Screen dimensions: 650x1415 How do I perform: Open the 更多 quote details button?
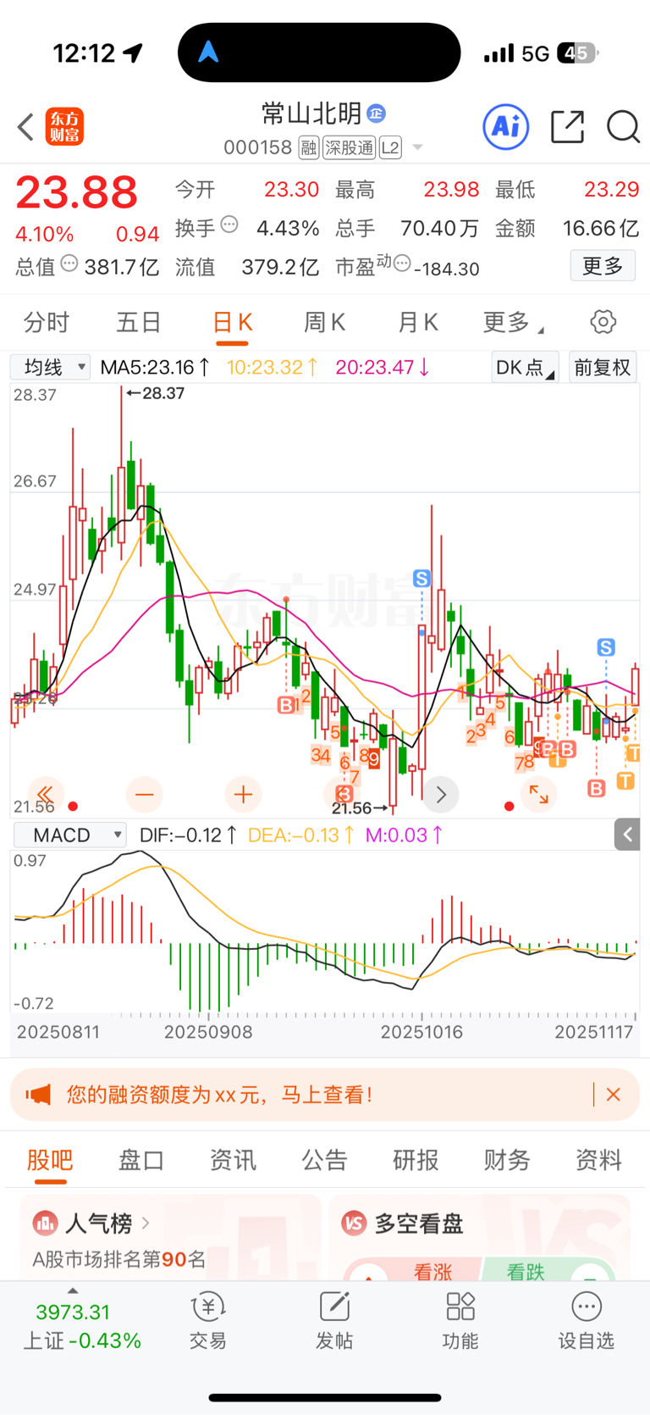[x=603, y=266]
